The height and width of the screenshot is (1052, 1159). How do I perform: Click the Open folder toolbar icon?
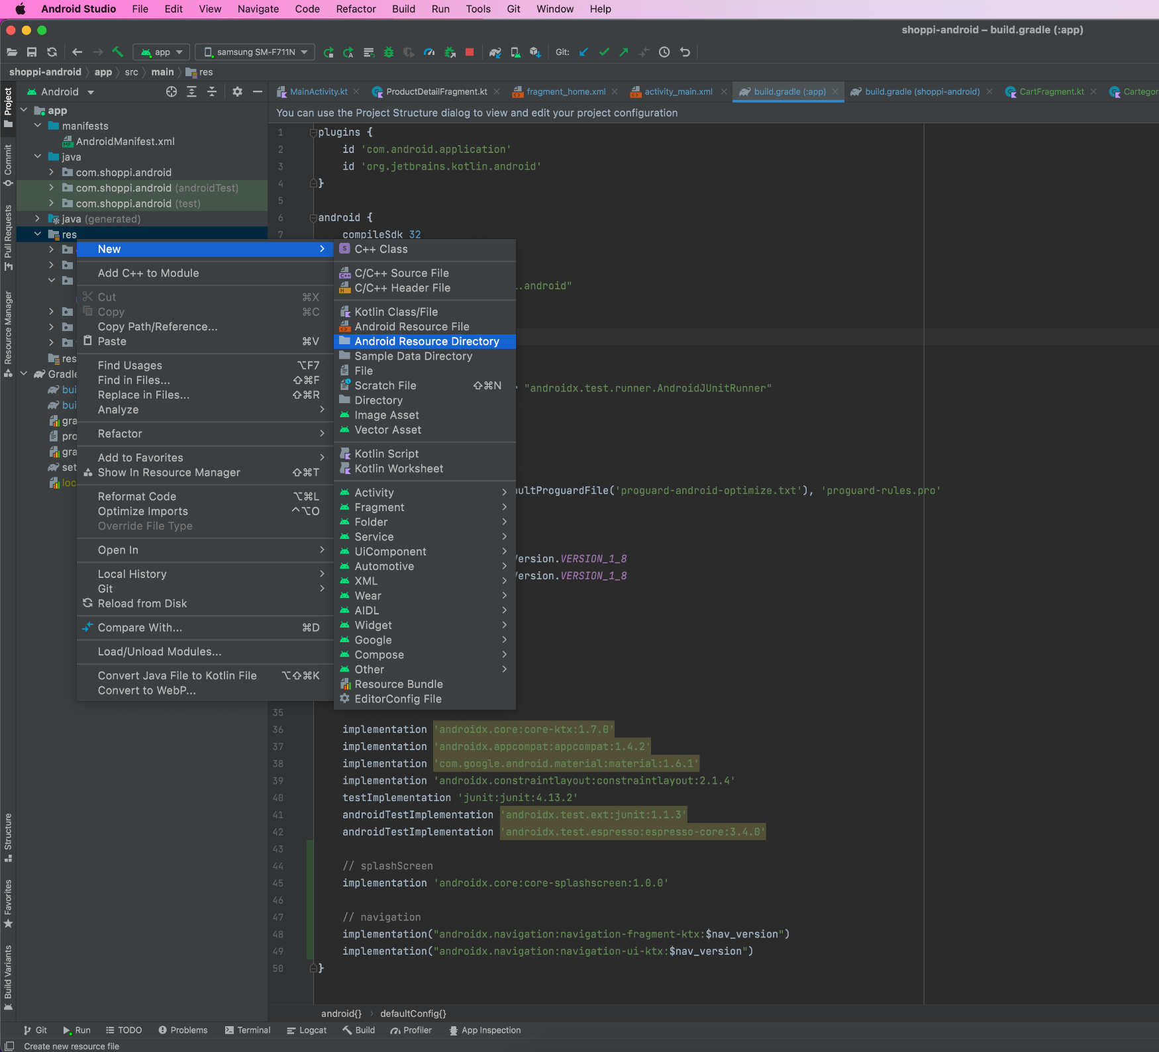pyautogui.click(x=11, y=52)
